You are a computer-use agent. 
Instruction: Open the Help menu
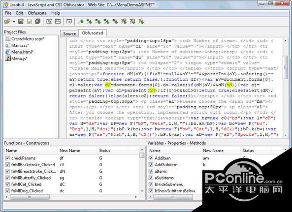pos(56,13)
